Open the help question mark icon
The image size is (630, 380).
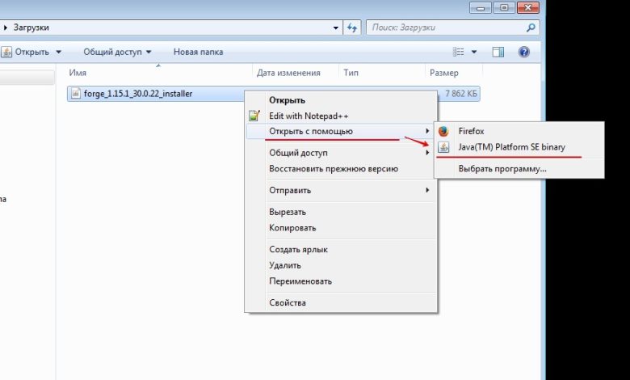click(x=523, y=52)
